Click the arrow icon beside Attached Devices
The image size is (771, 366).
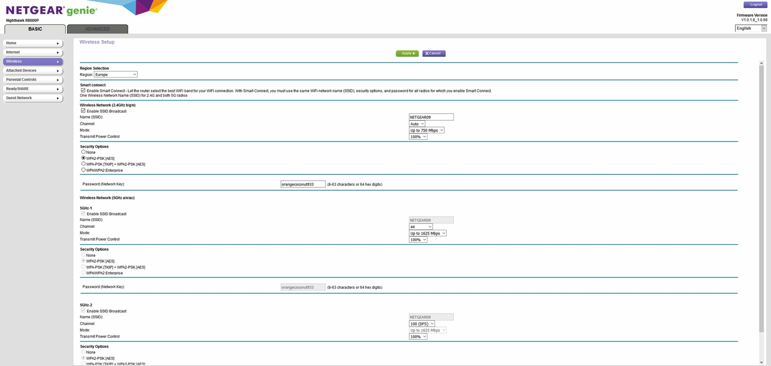click(58, 71)
